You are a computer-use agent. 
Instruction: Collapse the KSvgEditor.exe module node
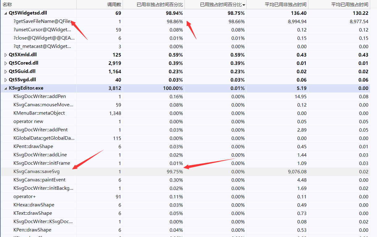(x=6, y=88)
